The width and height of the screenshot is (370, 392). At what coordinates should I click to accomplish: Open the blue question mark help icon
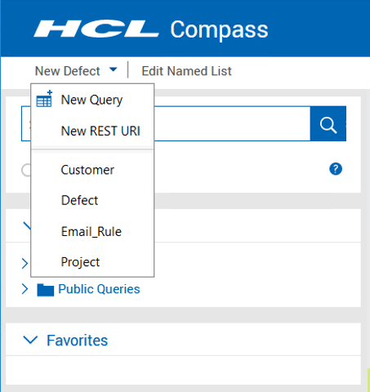point(336,169)
